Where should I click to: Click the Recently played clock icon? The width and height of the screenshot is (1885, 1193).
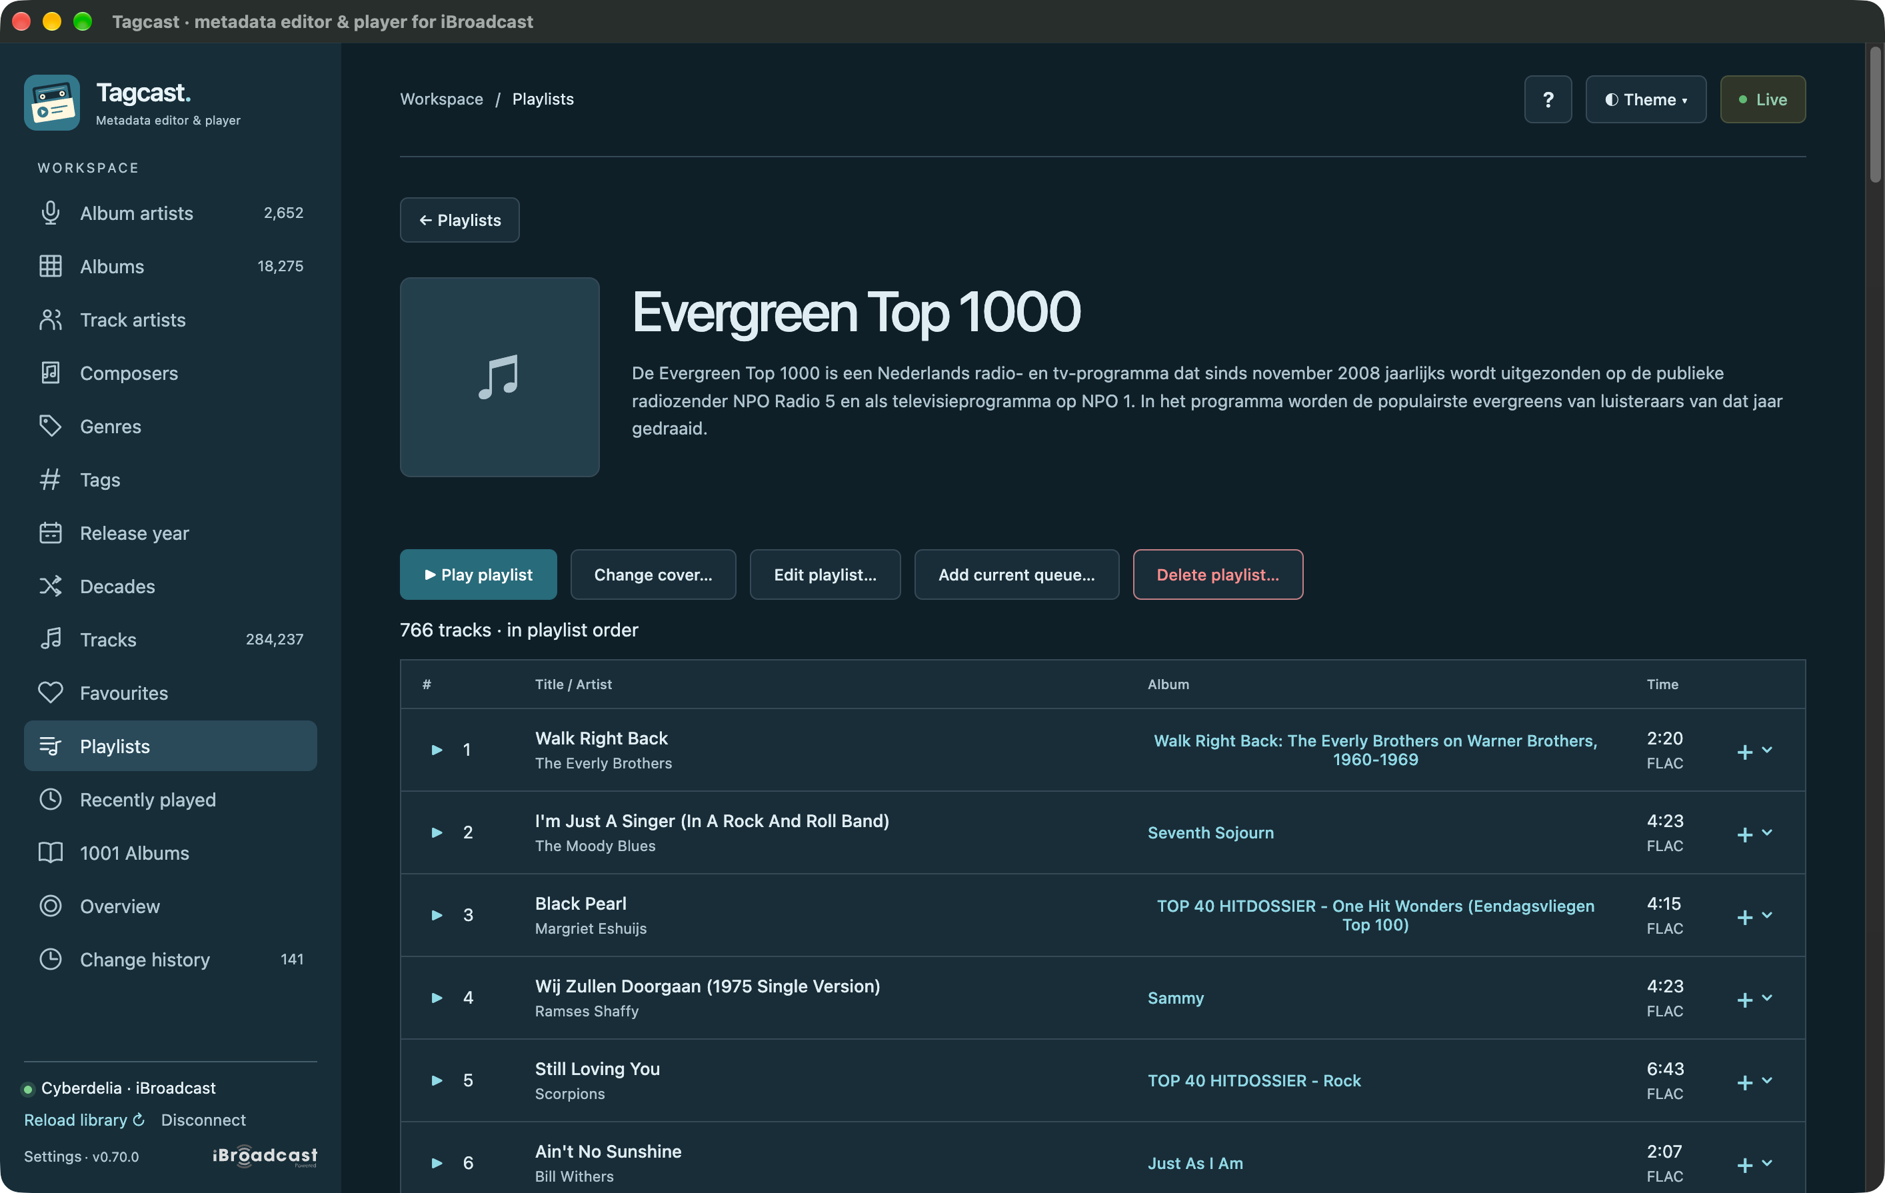click(51, 799)
